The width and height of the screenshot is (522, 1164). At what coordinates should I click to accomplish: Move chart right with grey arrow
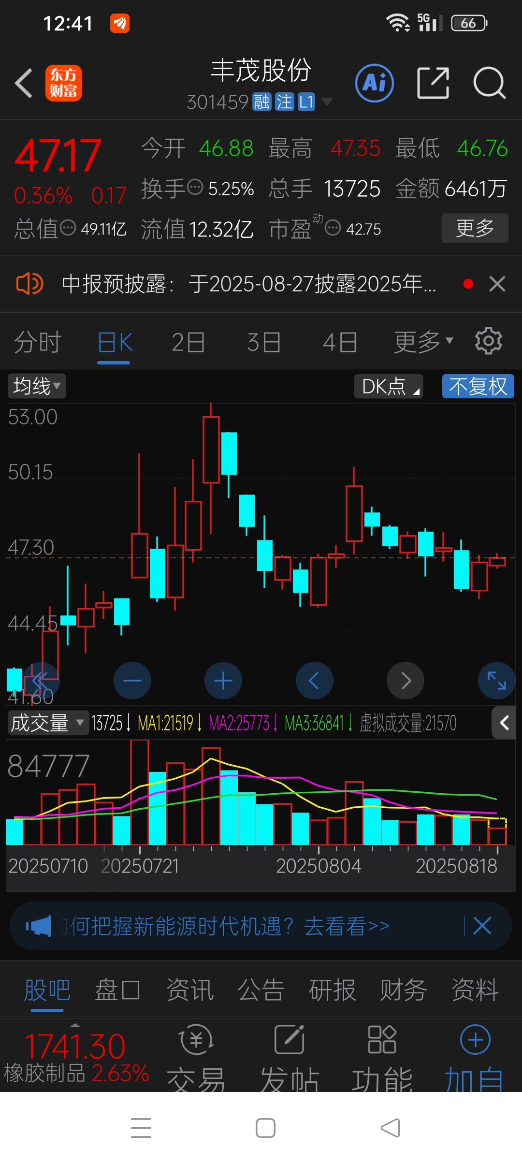pos(406,681)
